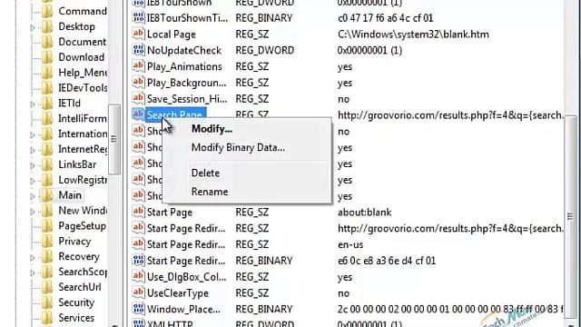The height and width of the screenshot is (327, 581).
Task: Click the IEDevTools folder icon
Action: pyautogui.click(x=47, y=88)
